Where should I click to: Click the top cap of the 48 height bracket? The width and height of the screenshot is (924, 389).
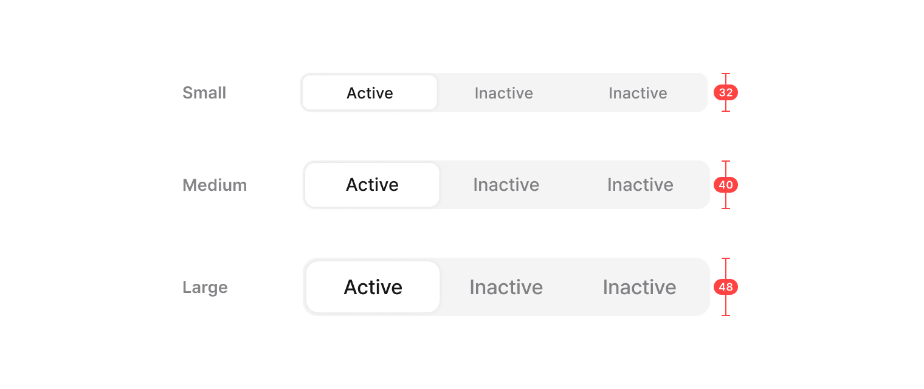726,259
